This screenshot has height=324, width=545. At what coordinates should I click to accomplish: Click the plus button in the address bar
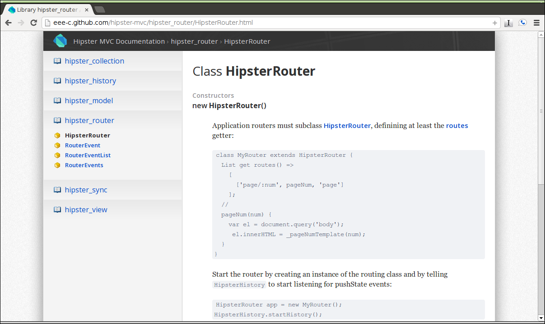coord(494,23)
